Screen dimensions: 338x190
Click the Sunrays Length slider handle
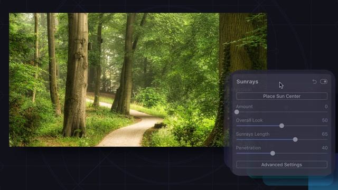[295, 139]
